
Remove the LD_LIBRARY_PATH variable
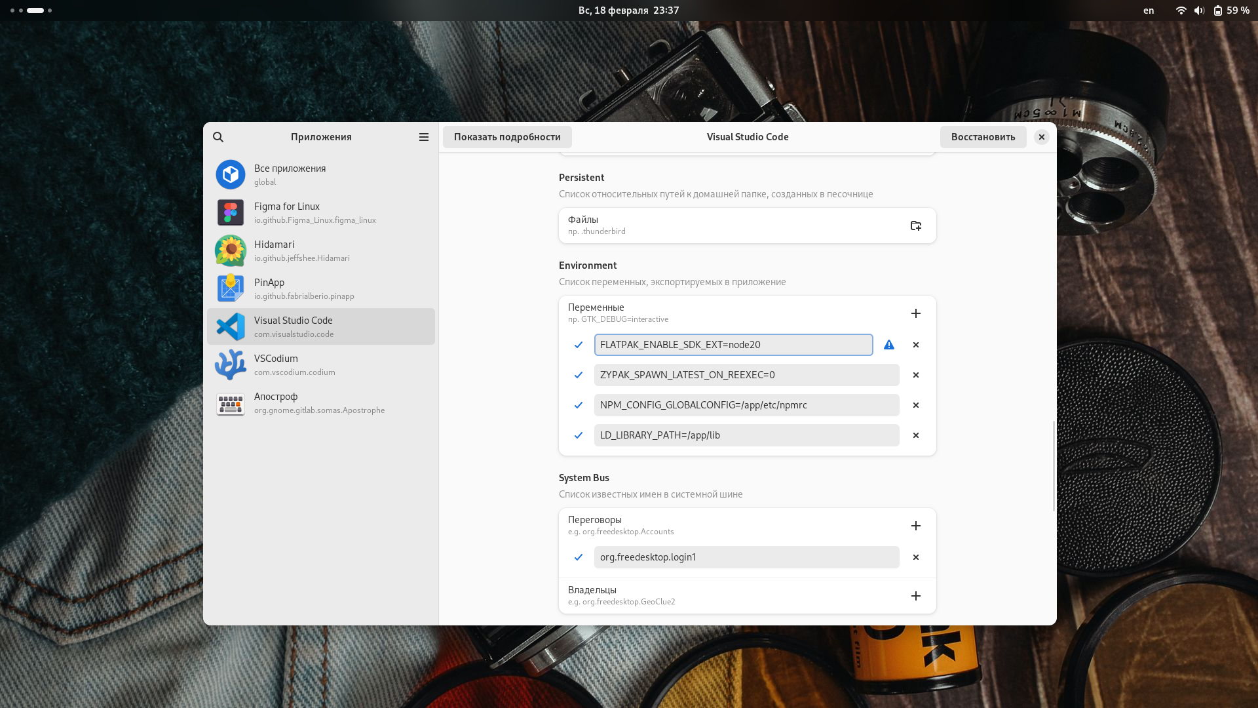[916, 435]
